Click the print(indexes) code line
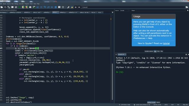The height and width of the screenshot is (106, 189). click(x=14, y=39)
